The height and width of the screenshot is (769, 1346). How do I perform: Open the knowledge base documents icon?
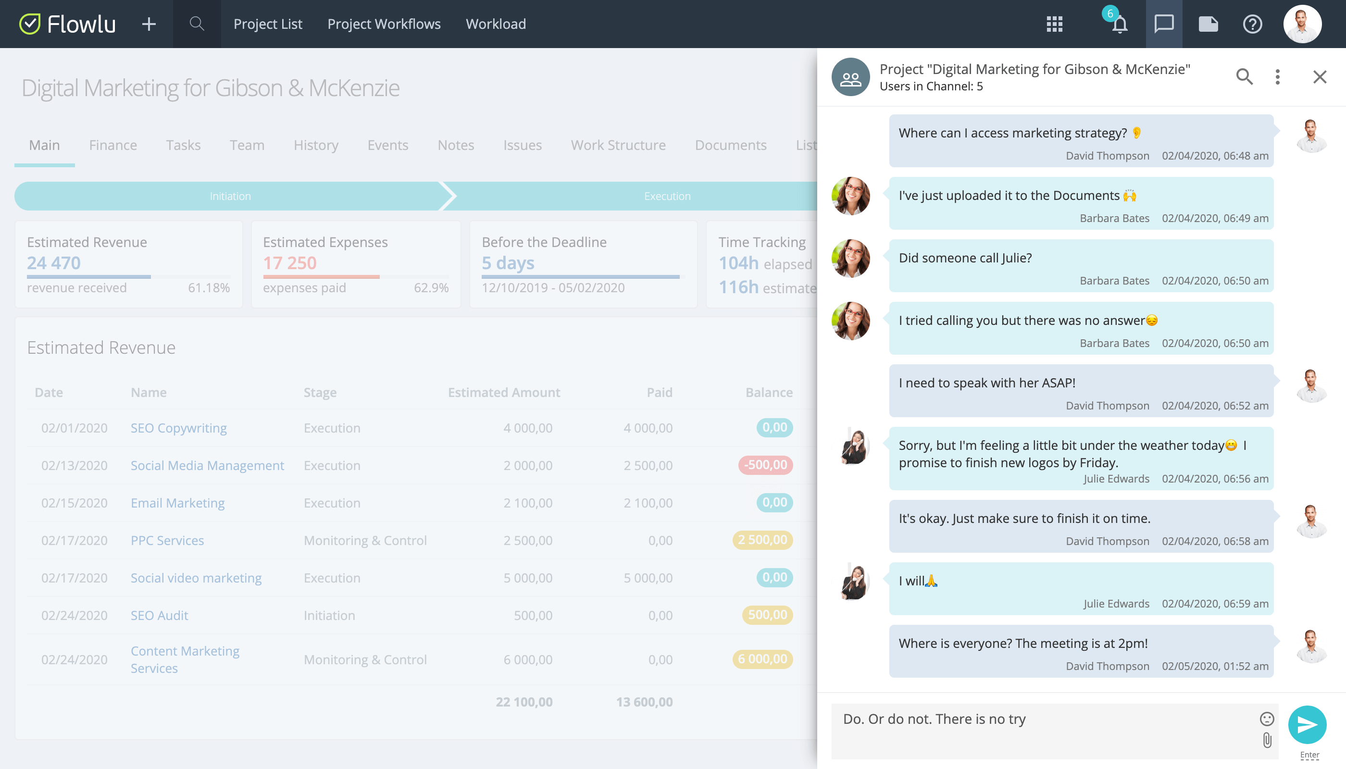coord(1208,24)
